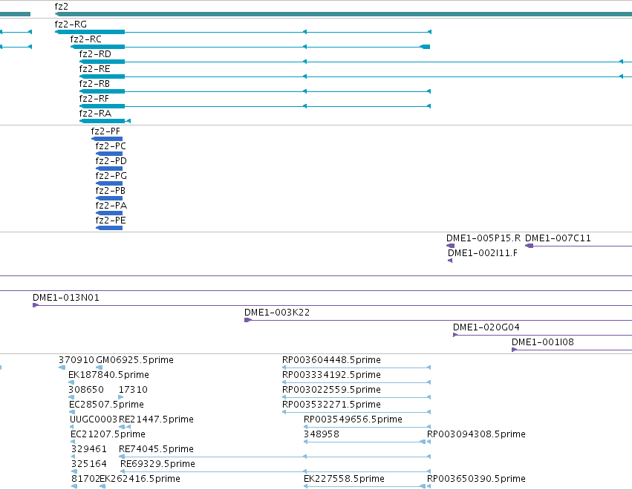
Task: Click the 325164 EST label
Action: coord(89,464)
